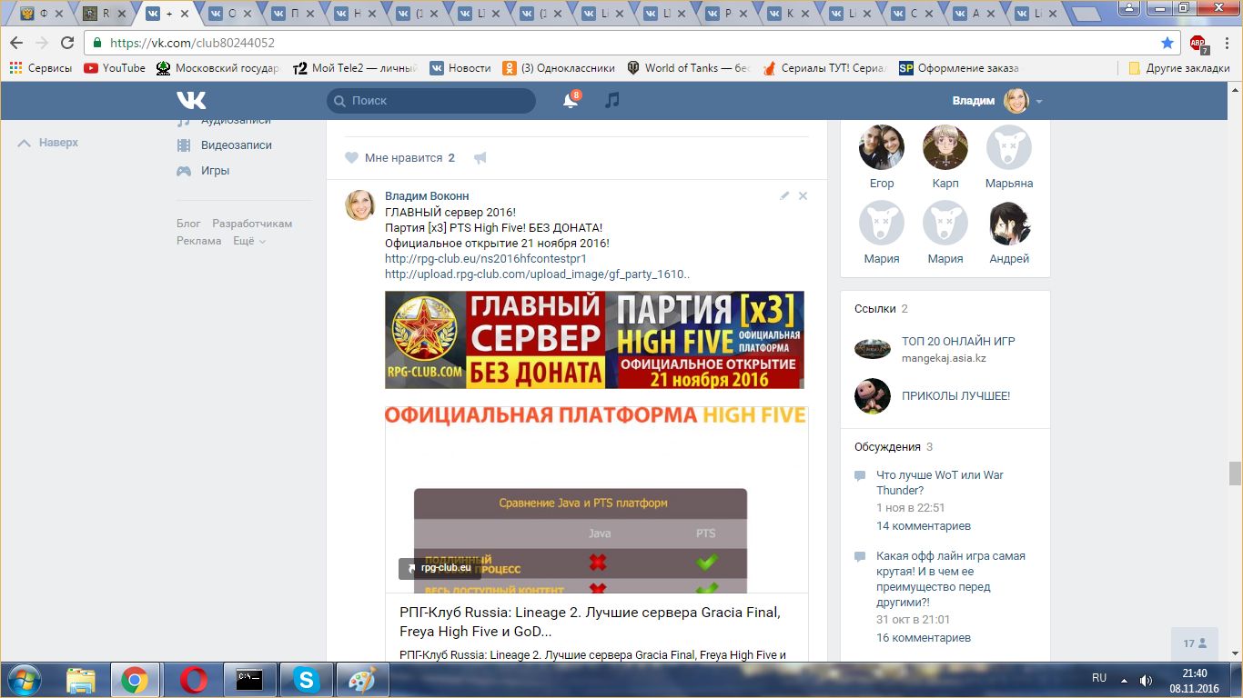The image size is (1243, 698).
Task: Click Владим Воконн's avatar on the post
Action: pyautogui.click(x=359, y=205)
